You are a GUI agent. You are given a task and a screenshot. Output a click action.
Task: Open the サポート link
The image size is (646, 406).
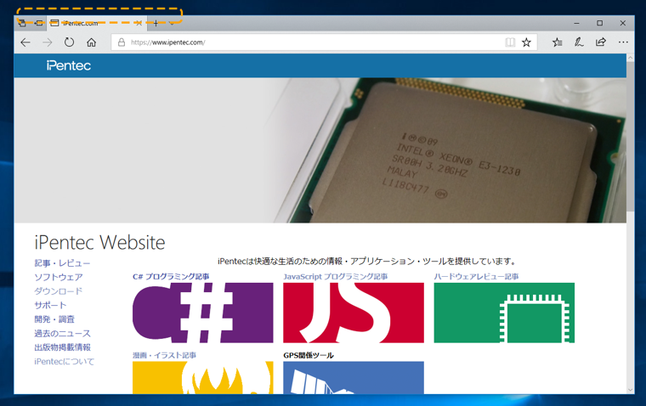pos(50,305)
